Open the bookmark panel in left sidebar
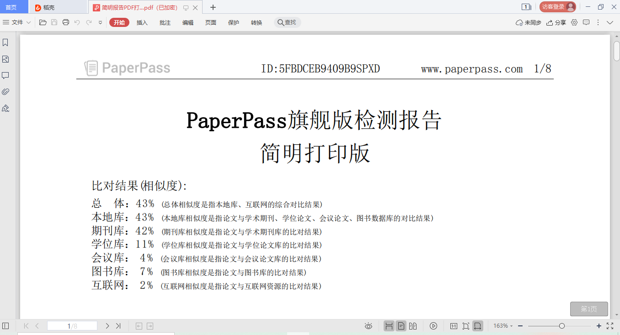 click(5, 42)
